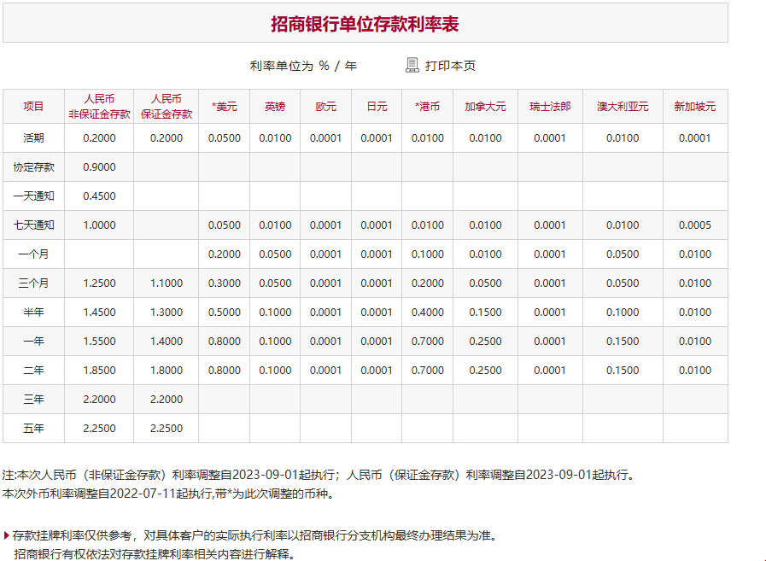
Task: Select the 七天通知 row label
Action: tap(33, 225)
